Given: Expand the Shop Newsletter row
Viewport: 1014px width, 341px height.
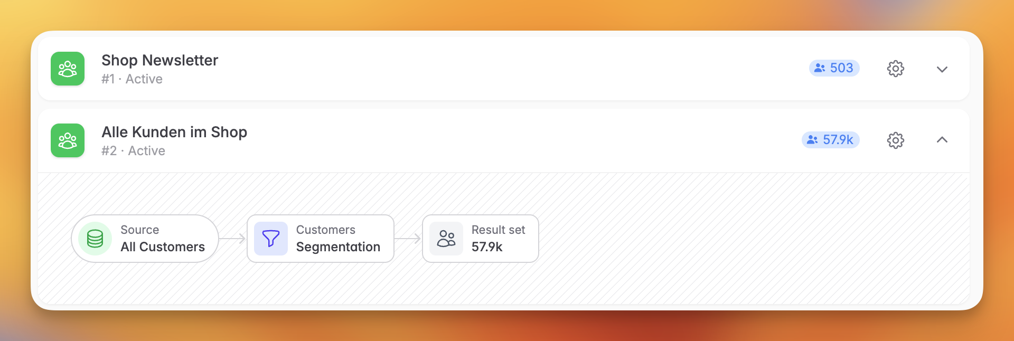Looking at the screenshot, I should 942,69.
